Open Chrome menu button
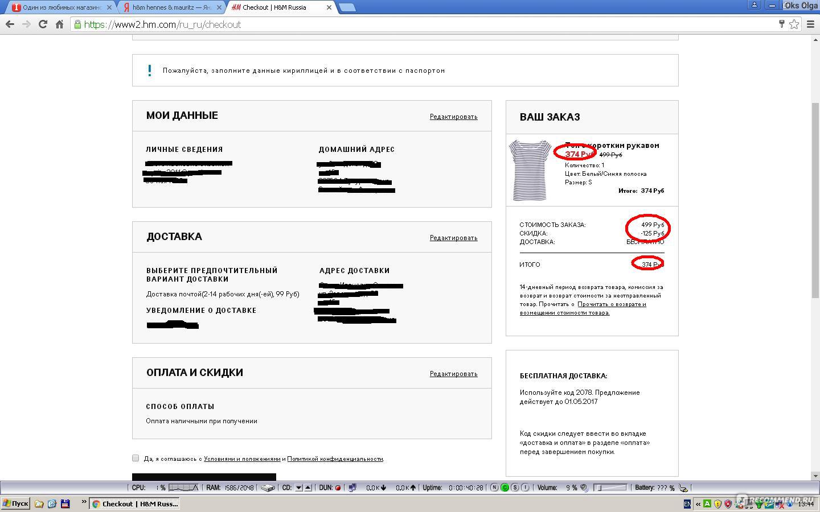The image size is (820, 512). point(810,24)
